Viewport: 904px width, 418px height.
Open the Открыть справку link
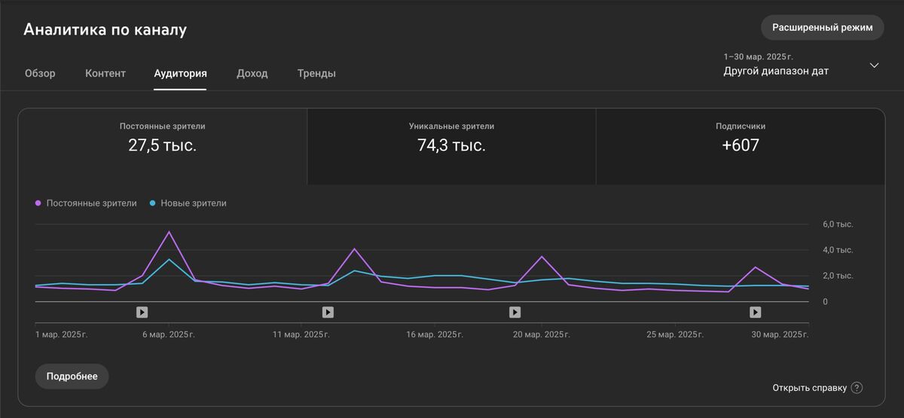pos(809,388)
